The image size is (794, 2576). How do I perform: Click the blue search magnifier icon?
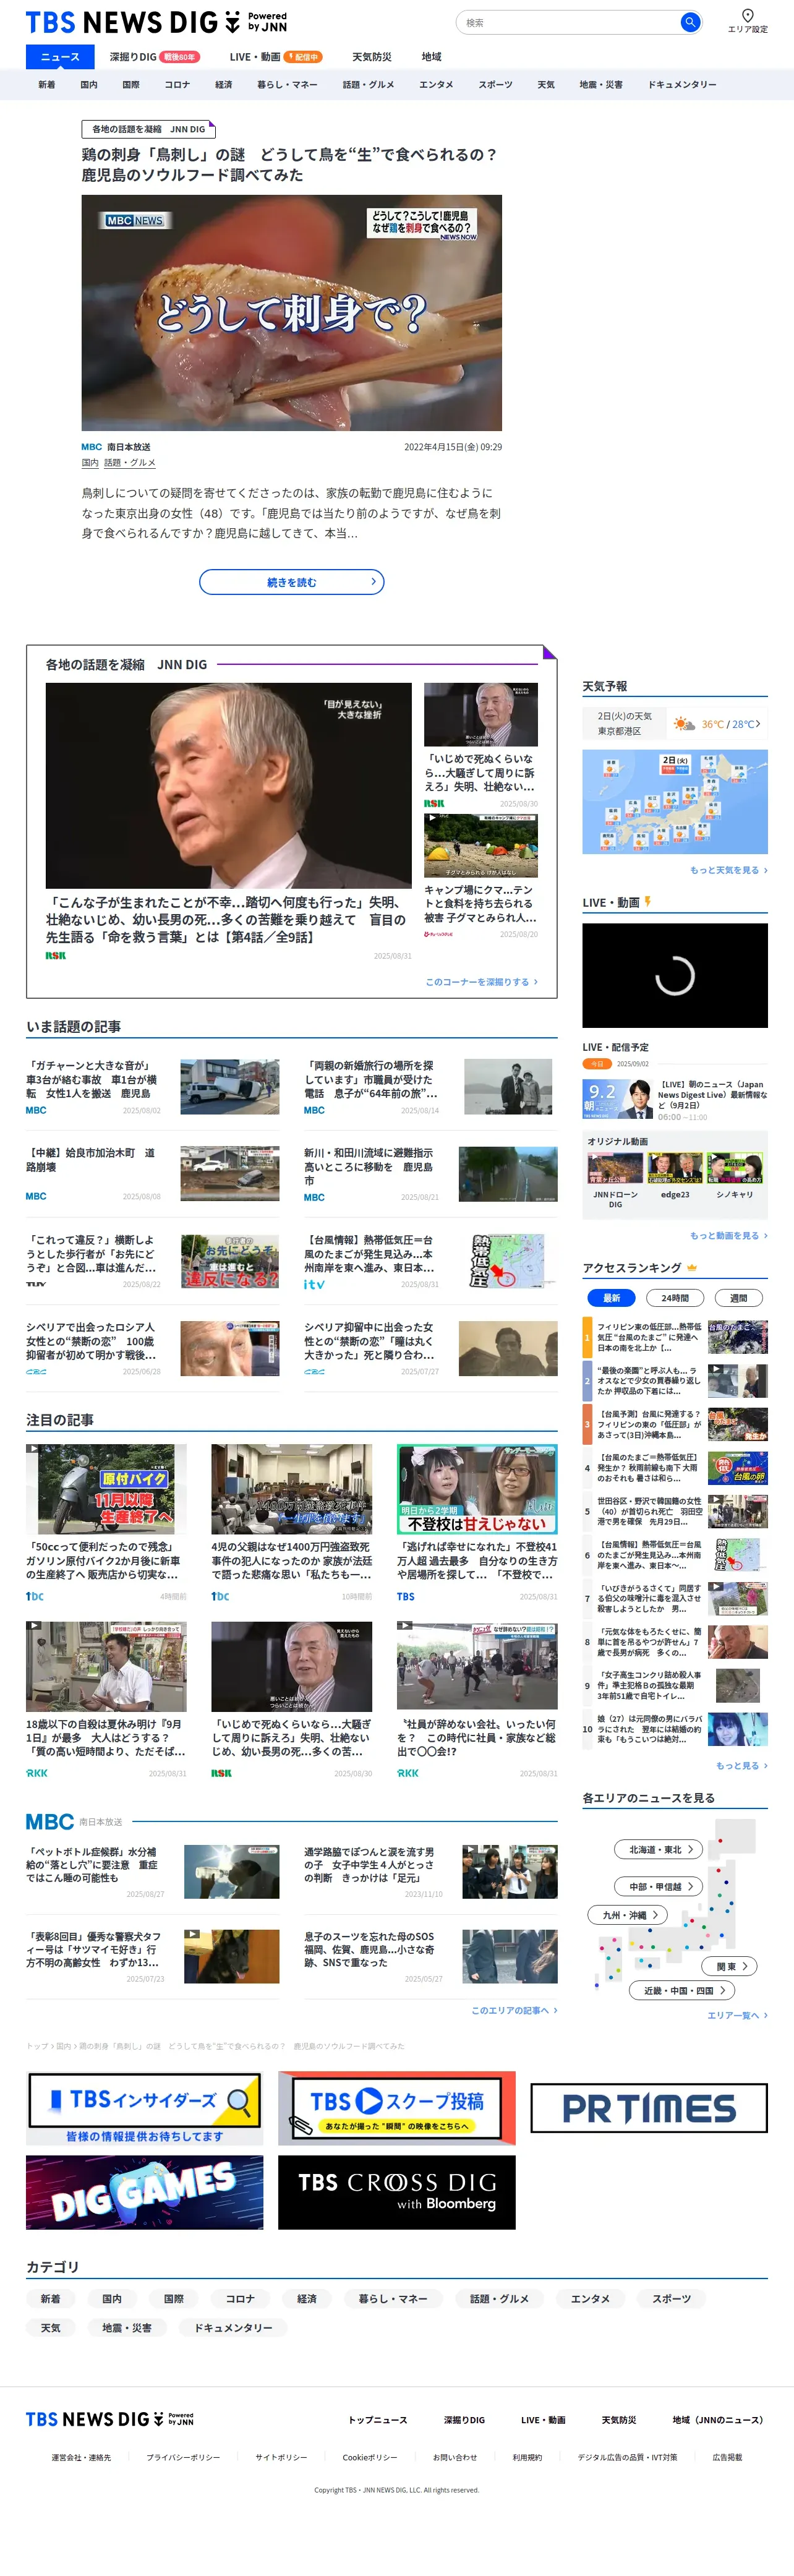[x=690, y=22]
